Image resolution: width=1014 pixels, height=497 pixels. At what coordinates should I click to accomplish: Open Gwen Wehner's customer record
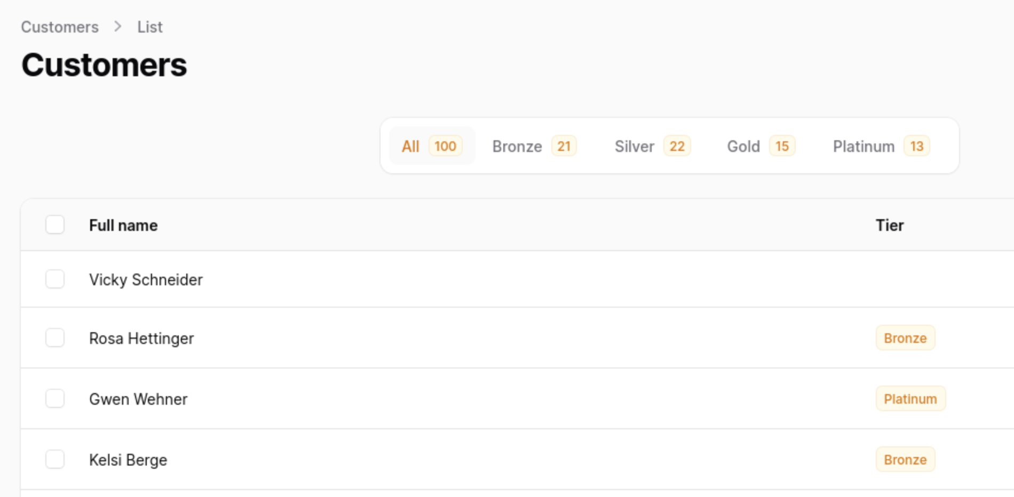coord(138,398)
